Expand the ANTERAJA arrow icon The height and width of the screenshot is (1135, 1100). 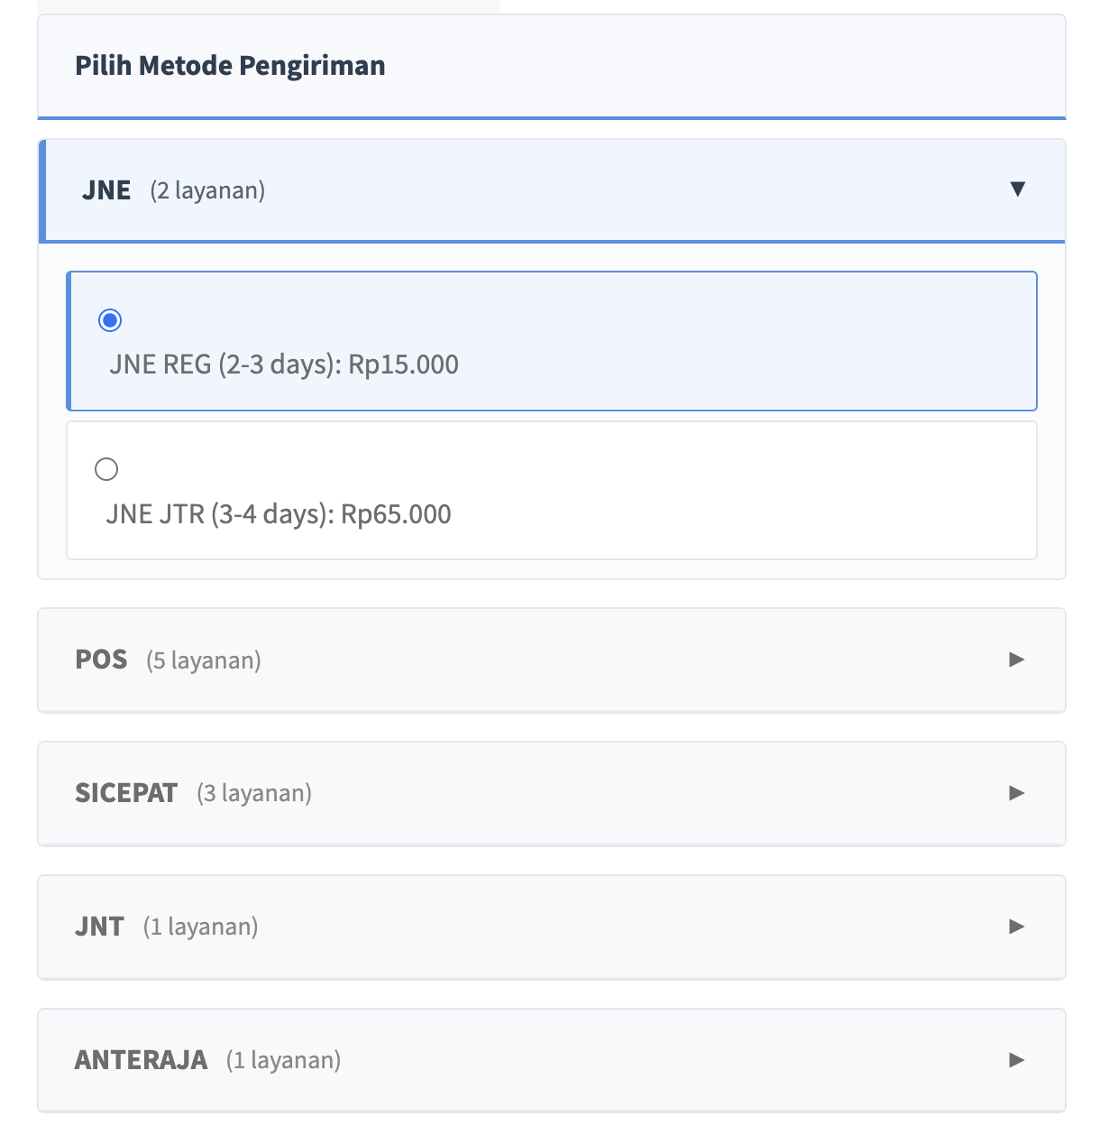1017,1060
